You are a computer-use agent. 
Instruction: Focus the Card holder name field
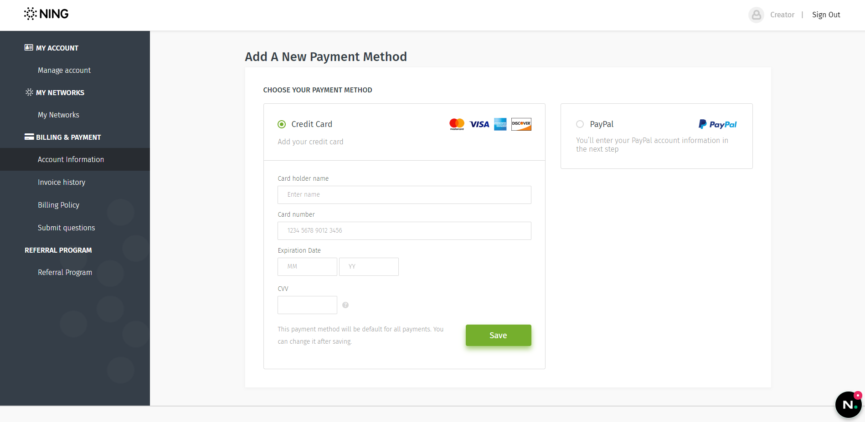pyautogui.click(x=404, y=195)
